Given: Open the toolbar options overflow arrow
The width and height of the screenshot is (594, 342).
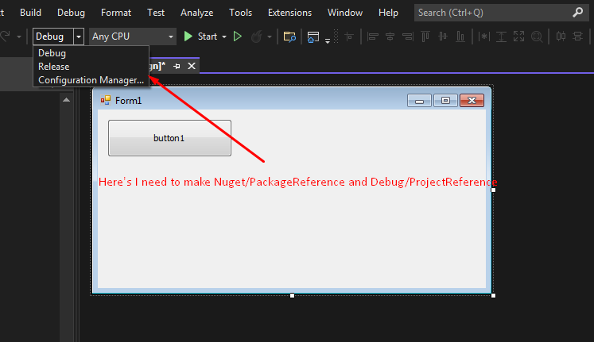Looking at the screenshot, I should pyautogui.click(x=328, y=40).
